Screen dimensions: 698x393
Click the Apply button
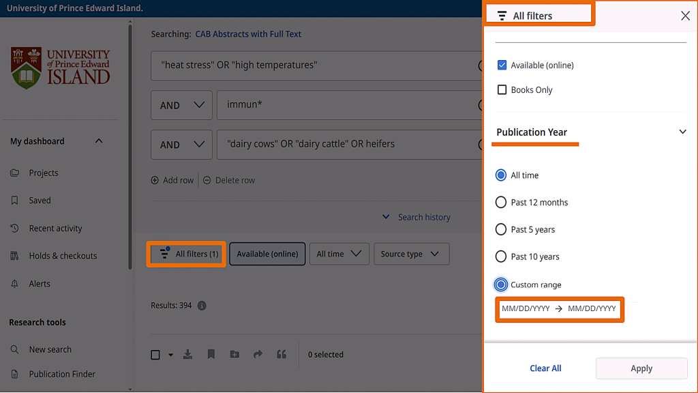(641, 368)
